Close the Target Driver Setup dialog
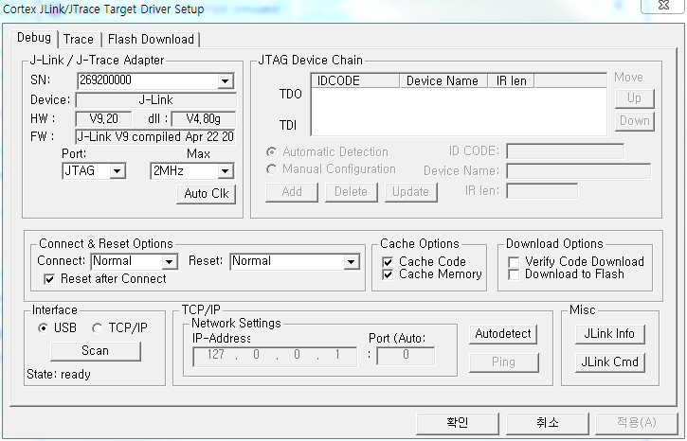Screen dimensions: 687x441 (x=663, y=6)
